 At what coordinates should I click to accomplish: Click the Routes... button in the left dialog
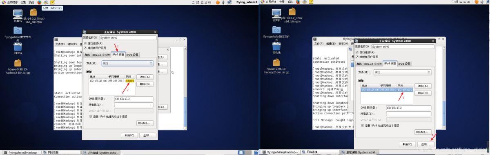[x=145, y=123]
